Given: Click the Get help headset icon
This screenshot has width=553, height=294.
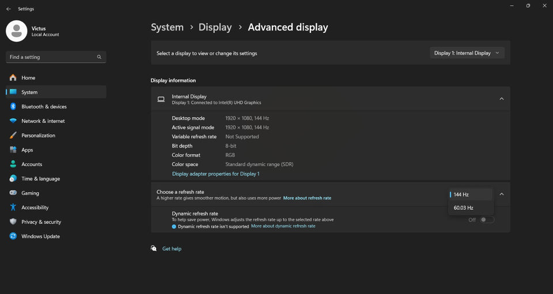Looking at the screenshot, I should point(154,248).
